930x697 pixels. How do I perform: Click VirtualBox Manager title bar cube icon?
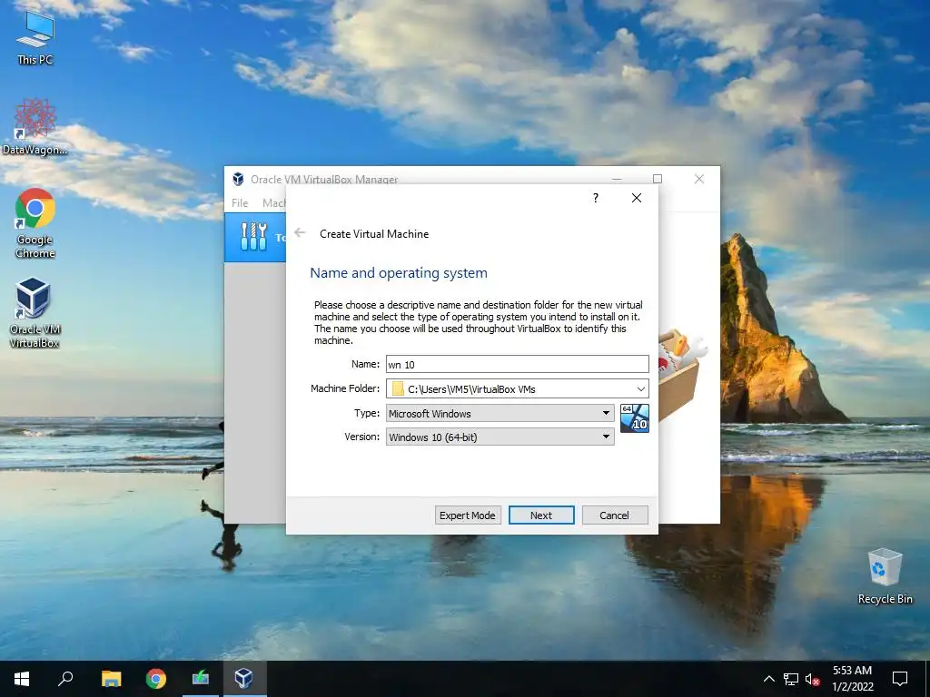(x=239, y=179)
